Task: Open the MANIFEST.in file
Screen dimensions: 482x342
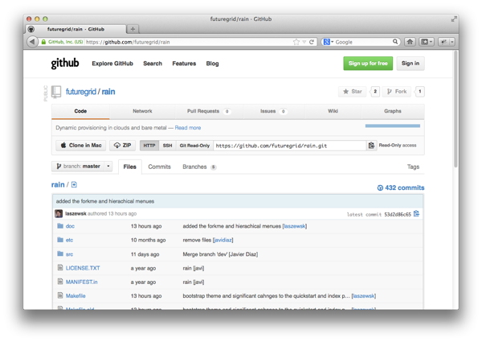Action: point(81,282)
